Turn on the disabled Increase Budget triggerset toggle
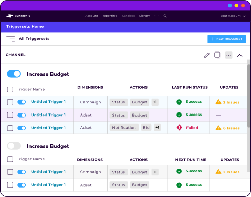Screen dimensions: 251x197 [14, 146]
